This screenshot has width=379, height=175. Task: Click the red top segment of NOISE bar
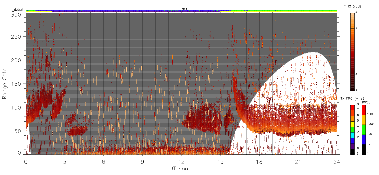364,110
